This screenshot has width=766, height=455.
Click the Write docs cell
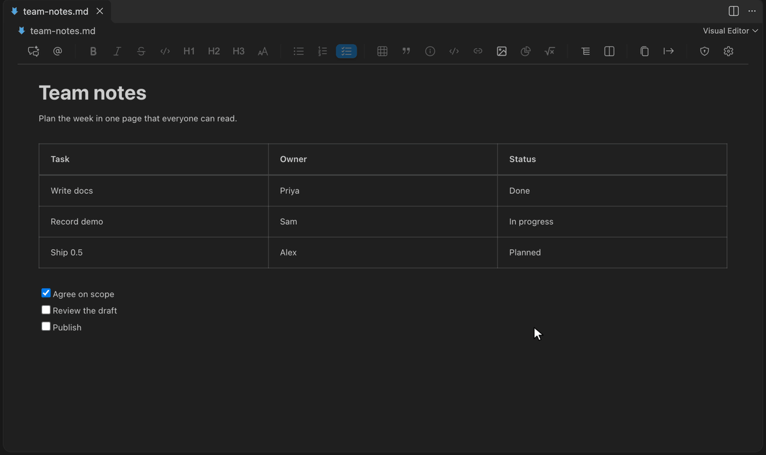pos(154,191)
